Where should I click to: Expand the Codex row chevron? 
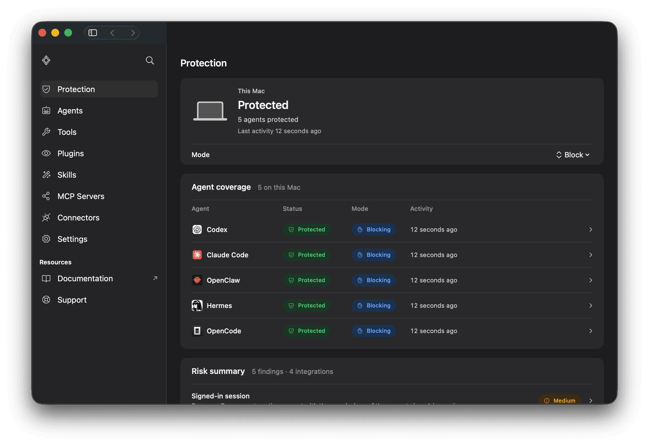591,229
